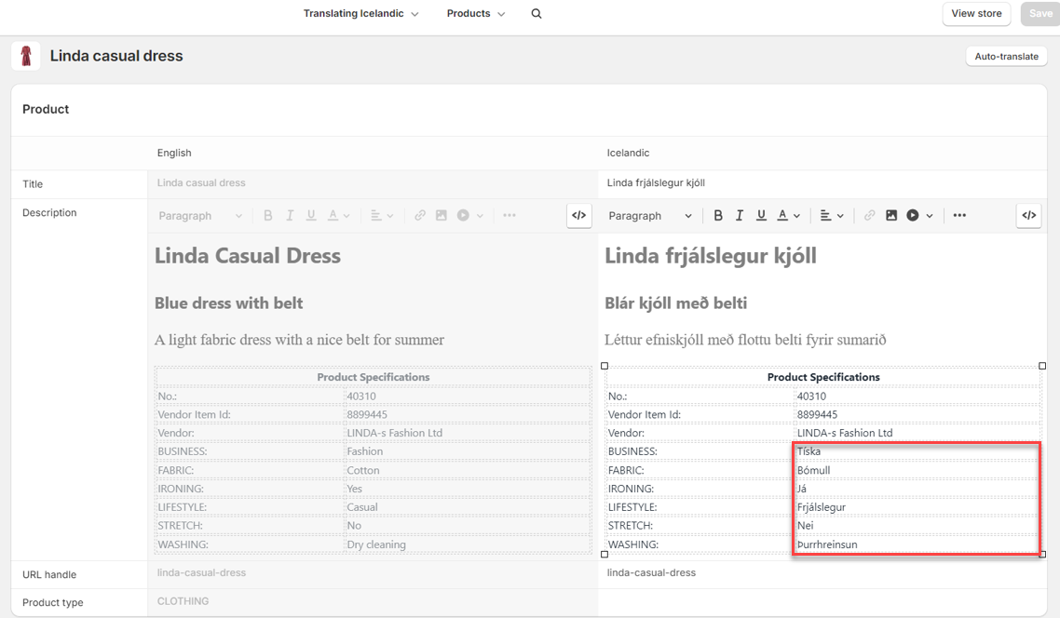
Task: Insert video in Icelandic description editor
Action: [913, 216]
